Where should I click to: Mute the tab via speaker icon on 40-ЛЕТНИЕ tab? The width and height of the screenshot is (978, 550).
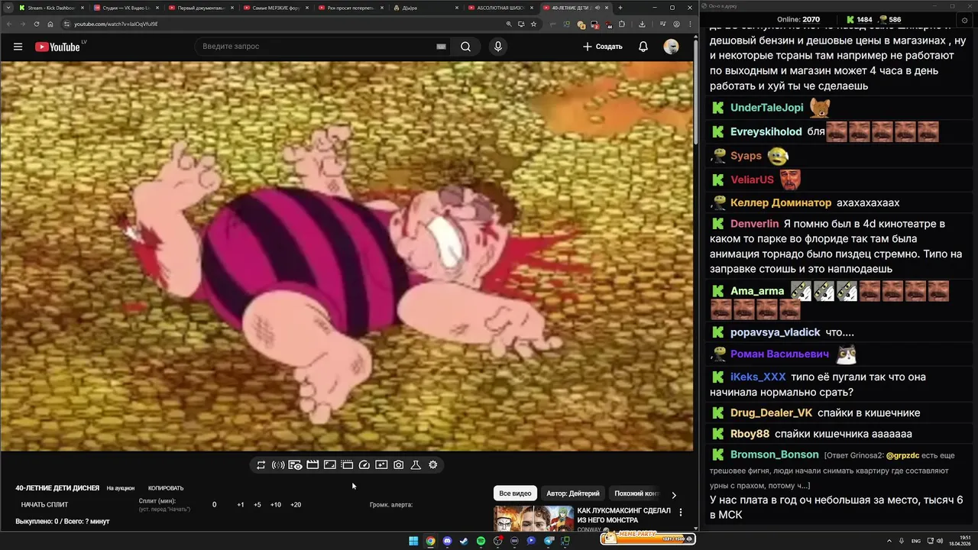click(x=597, y=8)
